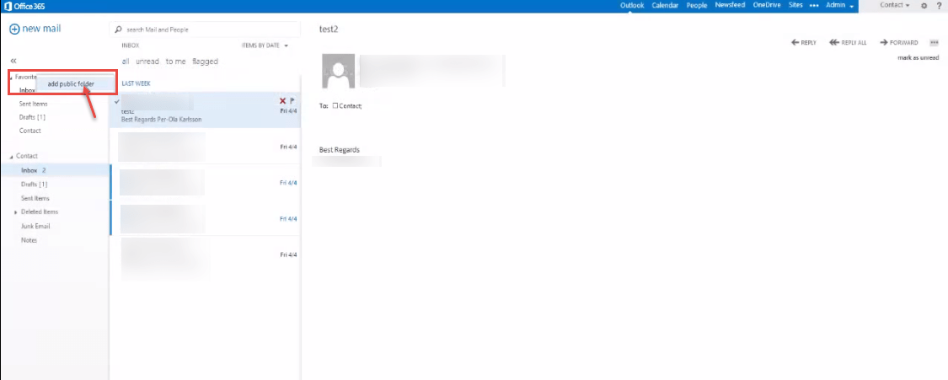
Task: Collapse the folder pane with double chevron
Action: (13, 61)
